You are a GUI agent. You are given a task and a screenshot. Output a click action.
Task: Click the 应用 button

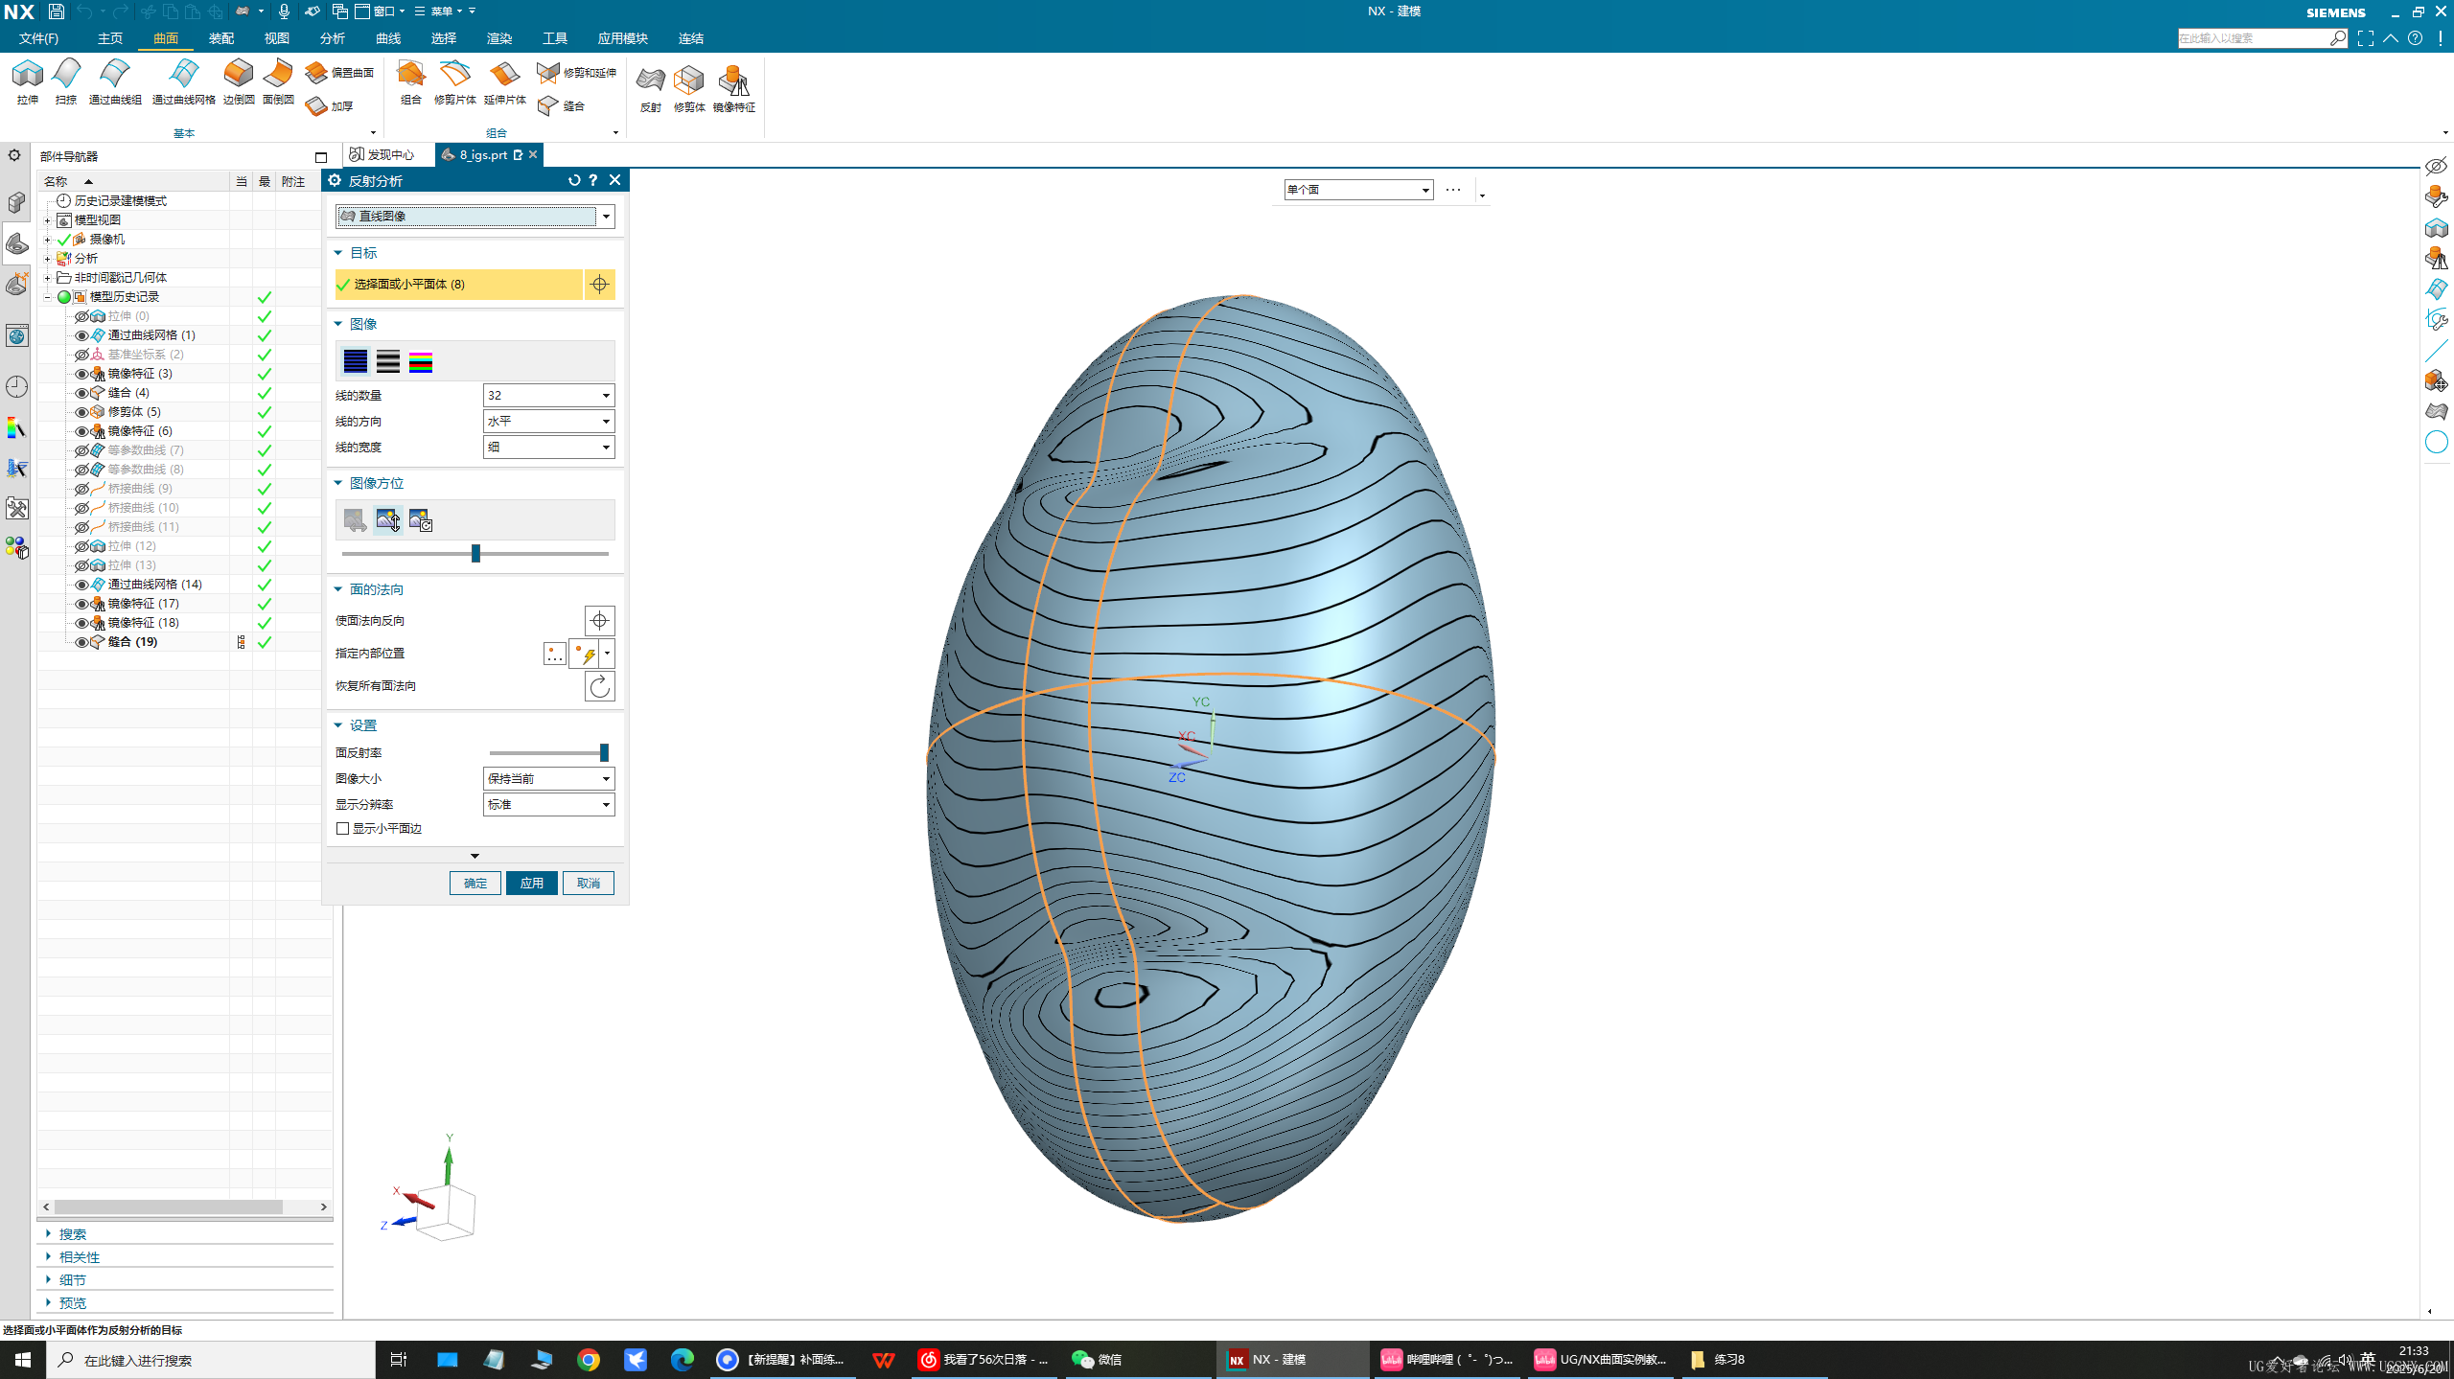click(532, 884)
